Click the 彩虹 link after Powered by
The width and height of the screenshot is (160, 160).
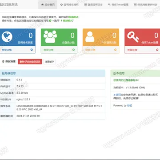tap(129, 105)
